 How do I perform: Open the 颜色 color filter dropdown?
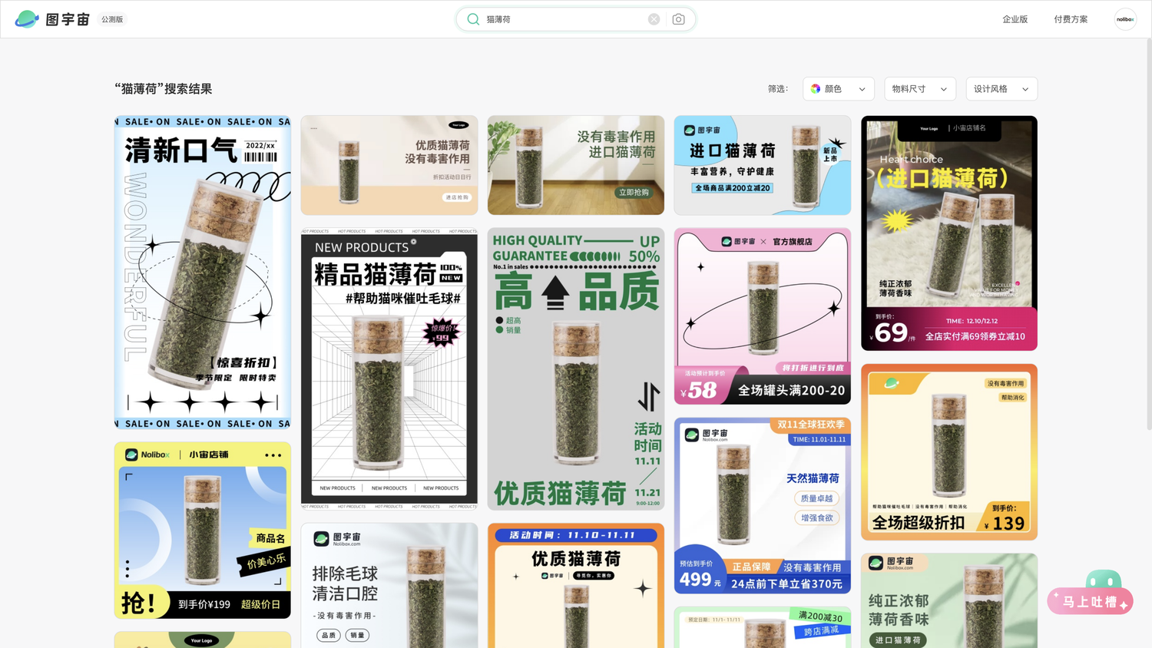click(x=839, y=89)
